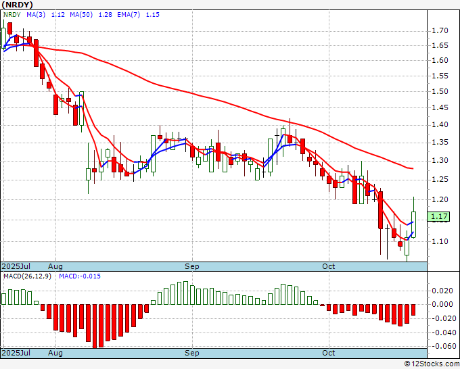Click the Sep label on price chart axis
The height and width of the screenshot is (369, 460).
[x=192, y=266]
